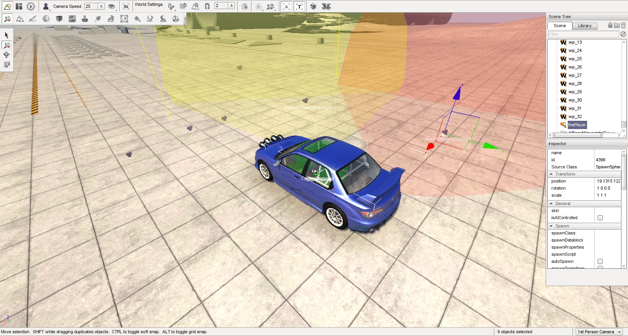This screenshot has width=628, height=336.
Task: Clear the Scene Tree filter
Action: (623, 34)
